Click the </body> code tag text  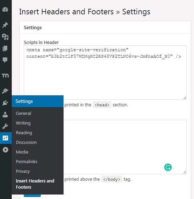coord(112,179)
